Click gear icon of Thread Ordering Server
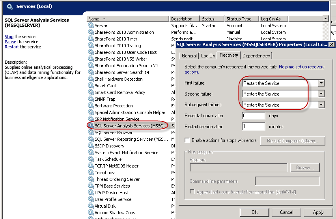The width and height of the screenshot is (336, 219). click(91, 179)
